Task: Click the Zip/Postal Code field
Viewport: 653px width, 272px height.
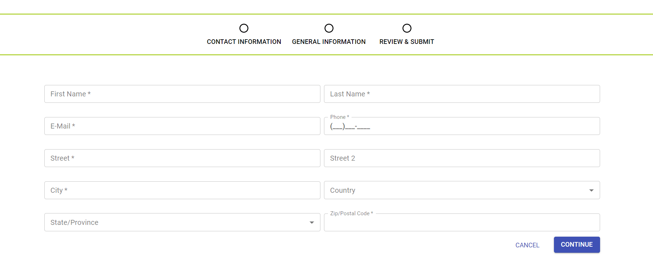Action: coord(462,223)
